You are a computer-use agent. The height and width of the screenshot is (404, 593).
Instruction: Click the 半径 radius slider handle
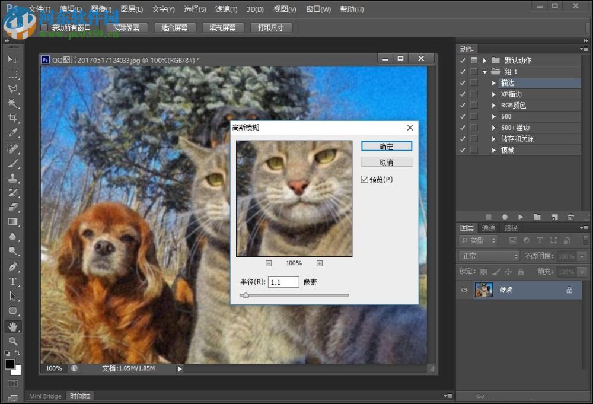point(246,294)
